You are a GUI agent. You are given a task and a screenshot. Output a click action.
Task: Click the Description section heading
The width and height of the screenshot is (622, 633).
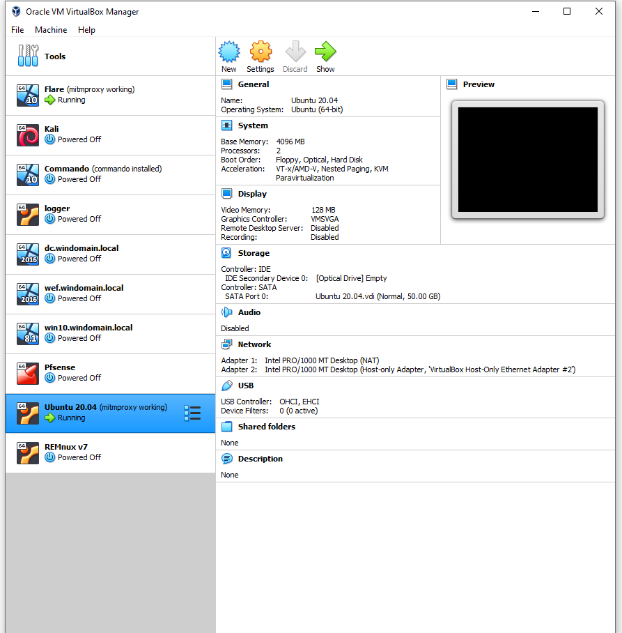(x=261, y=459)
